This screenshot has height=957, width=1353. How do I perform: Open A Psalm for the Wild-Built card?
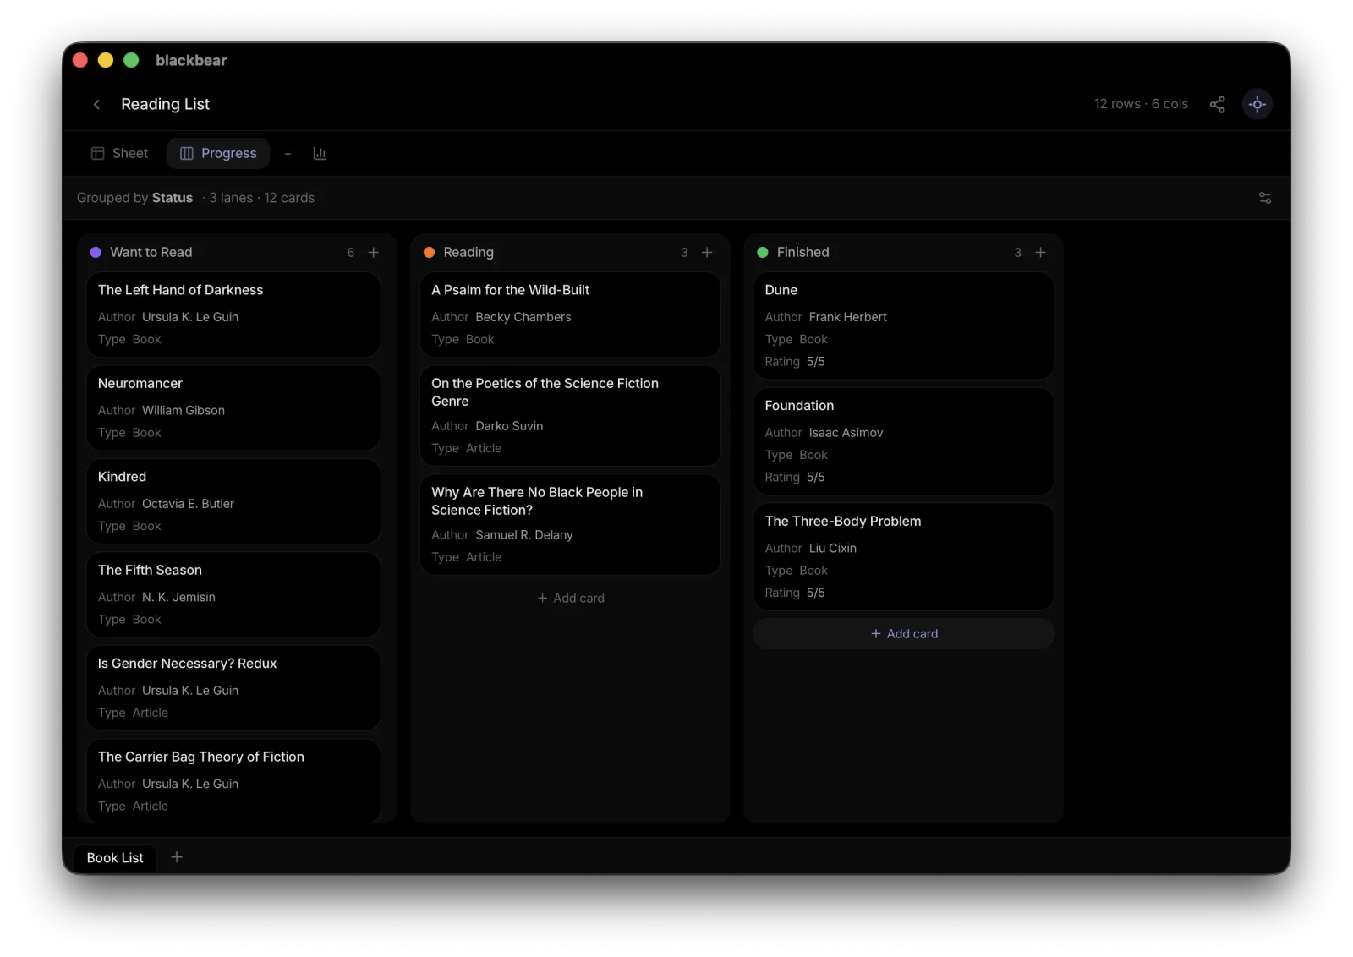(x=571, y=314)
